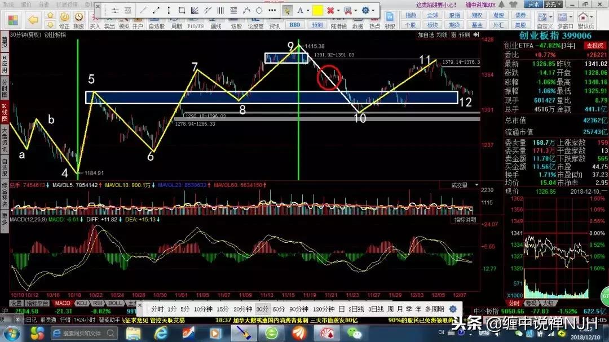
Task: Click the bell notification icon
Action: 502,5
